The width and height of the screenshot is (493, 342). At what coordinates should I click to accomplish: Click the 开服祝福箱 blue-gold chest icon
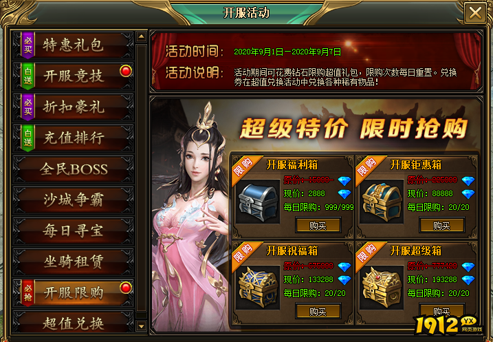pos(258,287)
